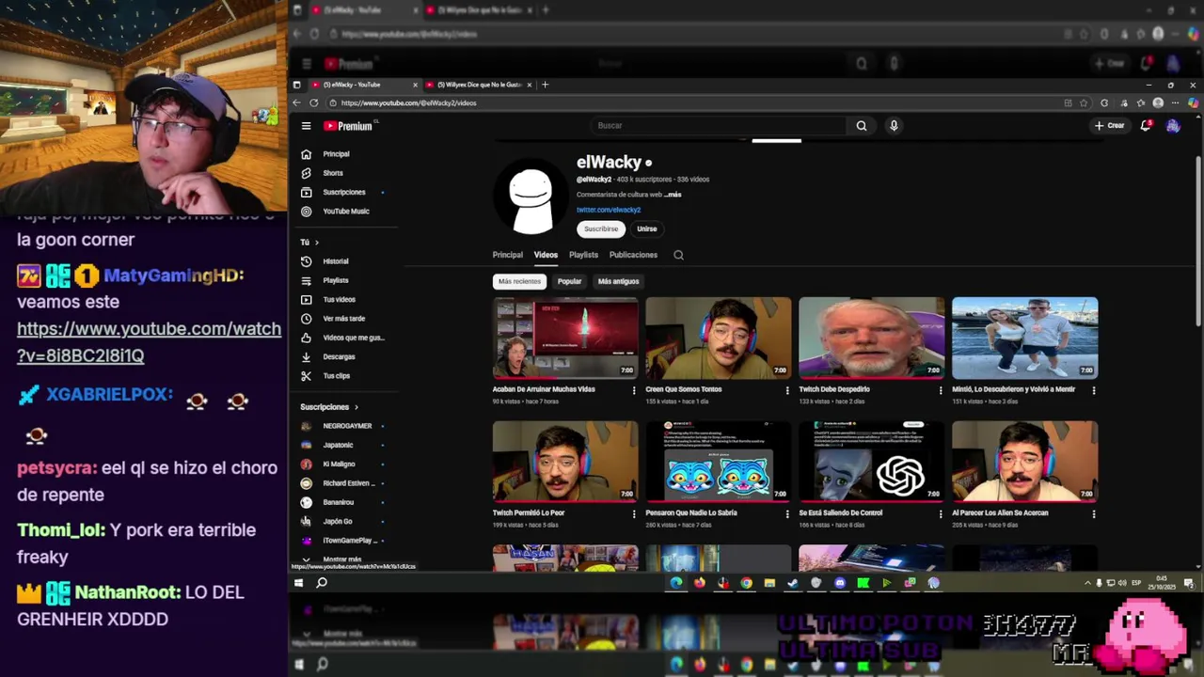
Task: Click the search magnifier button
Action: [861, 126]
